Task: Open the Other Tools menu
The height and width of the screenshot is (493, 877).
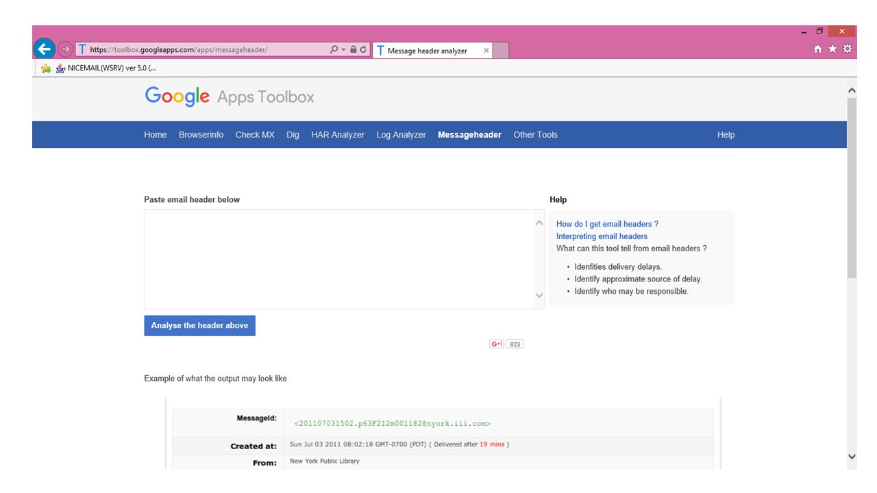Action: [536, 135]
